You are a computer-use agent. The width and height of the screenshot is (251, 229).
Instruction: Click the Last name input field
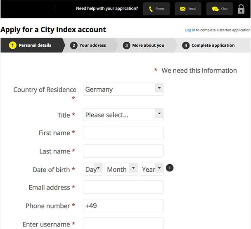[x=123, y=151]
